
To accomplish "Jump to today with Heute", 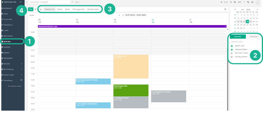I will pyautogui.click(x=32, y=15).
